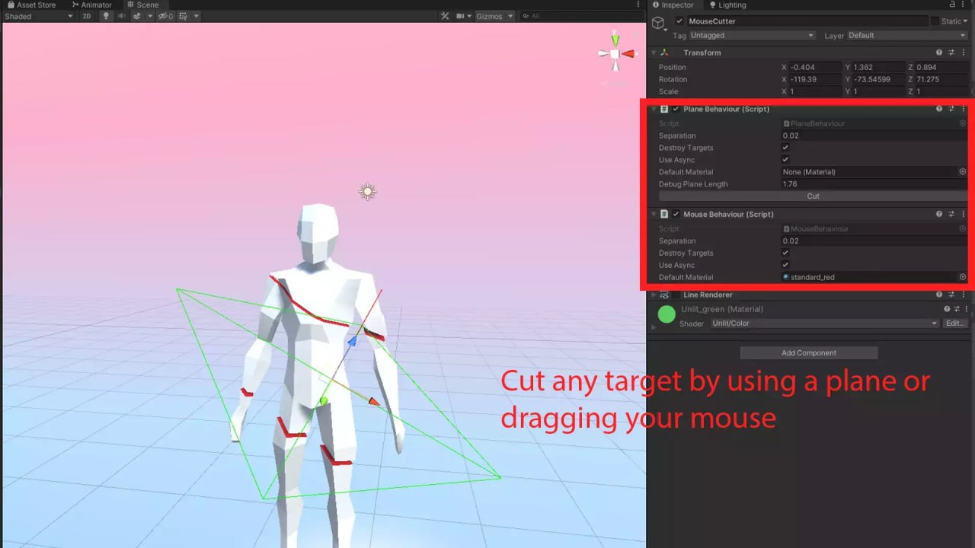Click the Add Component button

(808, 352)
